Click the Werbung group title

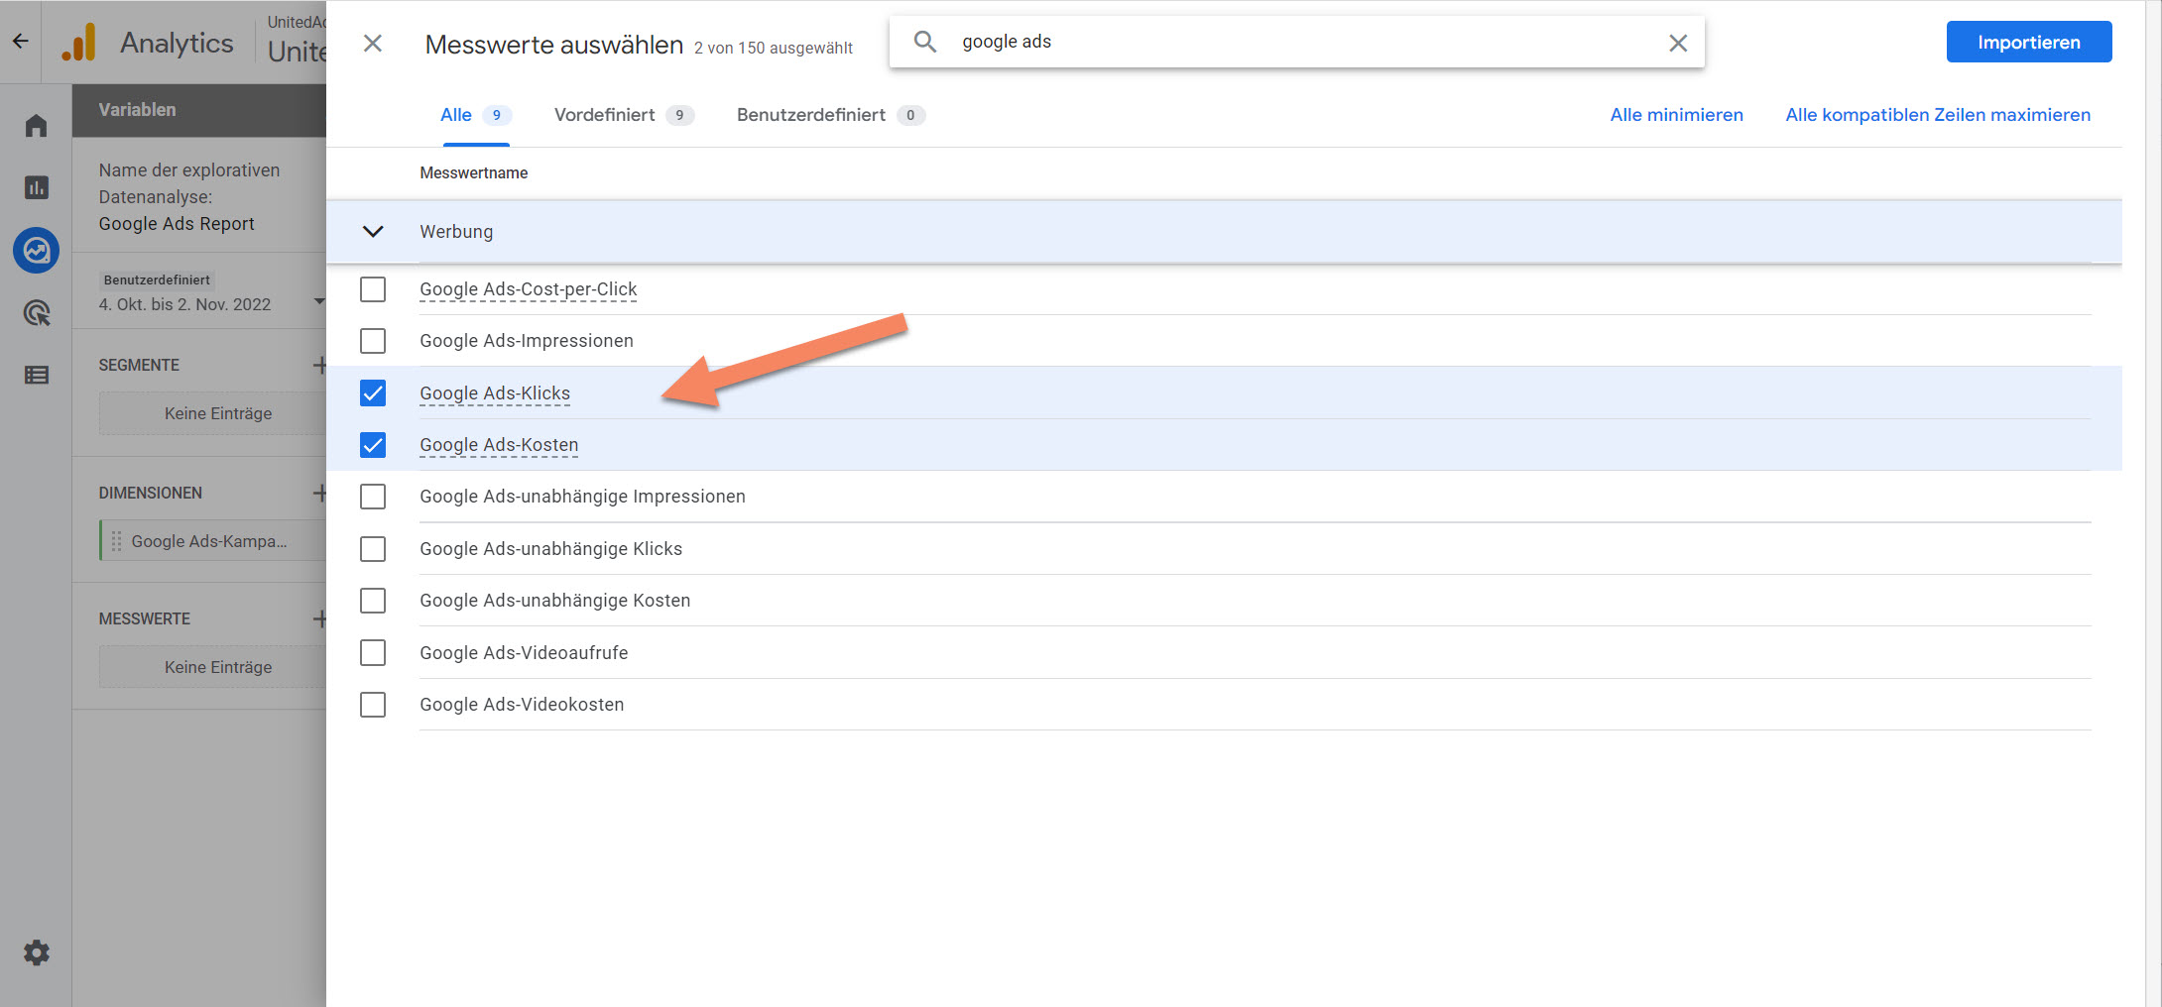click(456, 232)
